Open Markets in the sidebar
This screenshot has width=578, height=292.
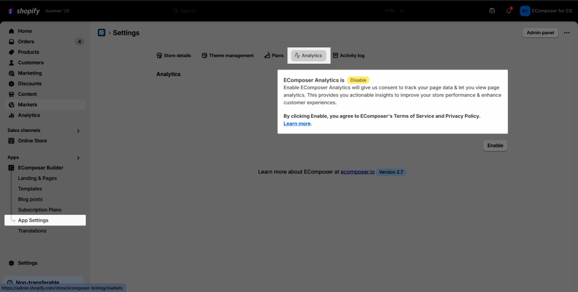(x=45, y=105)
